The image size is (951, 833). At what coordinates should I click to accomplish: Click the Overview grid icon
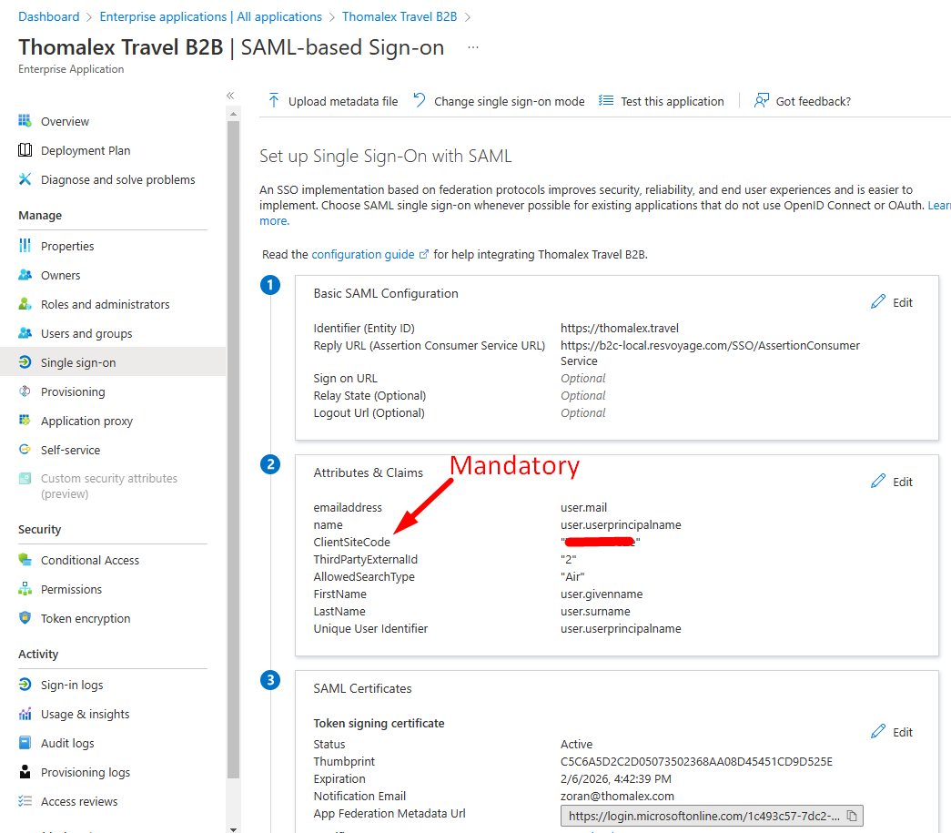[x=25, y=121]
